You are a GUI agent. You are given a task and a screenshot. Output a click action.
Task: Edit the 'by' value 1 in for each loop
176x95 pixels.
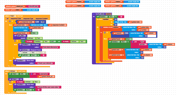(116, 25)
